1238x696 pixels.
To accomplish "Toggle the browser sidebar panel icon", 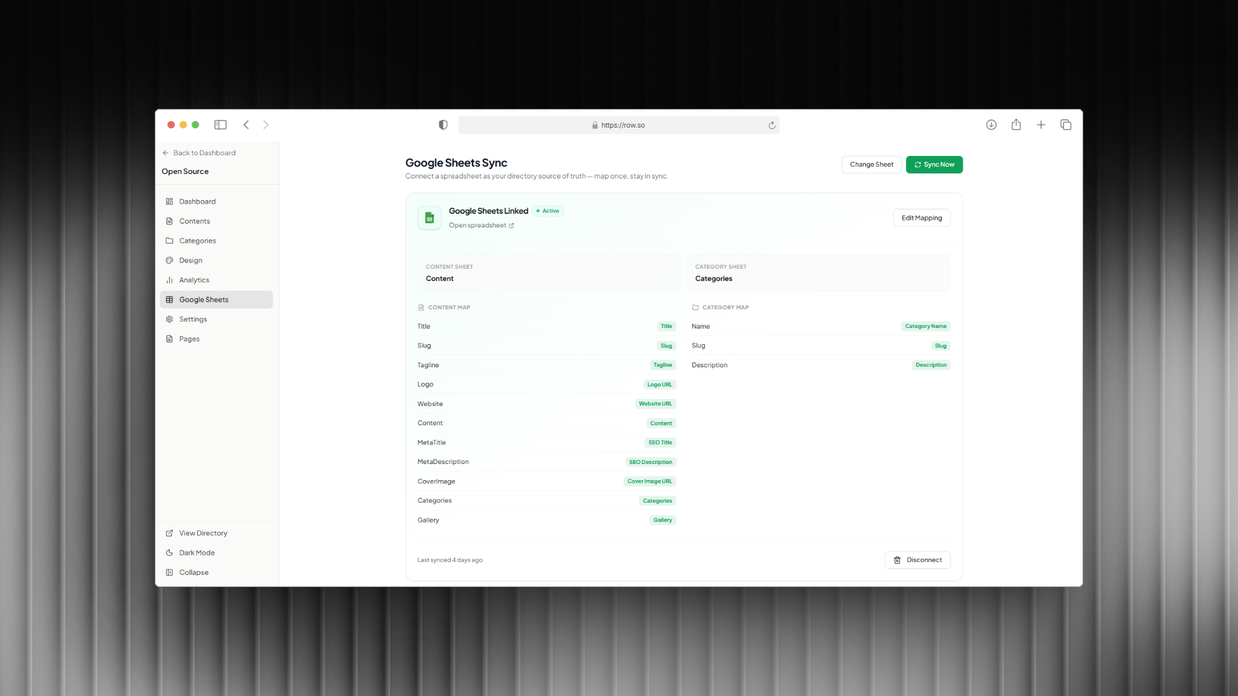I will (x=221, y=125).
